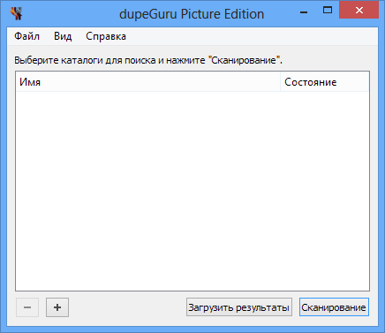Click the Загрузить результаты button
385x333 pixels.
pyautogui.click(x=239, y=307)
